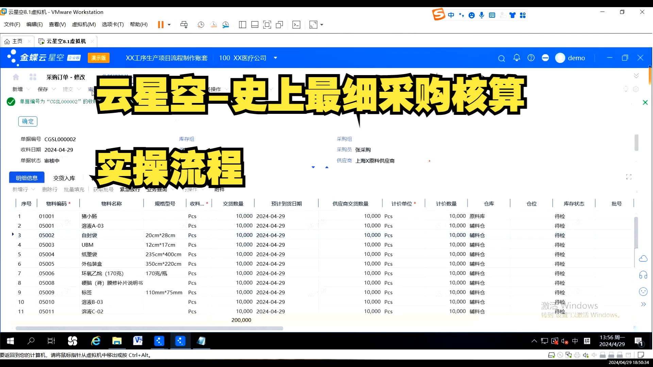Click the 保存 toolbar button

[43, 89]
